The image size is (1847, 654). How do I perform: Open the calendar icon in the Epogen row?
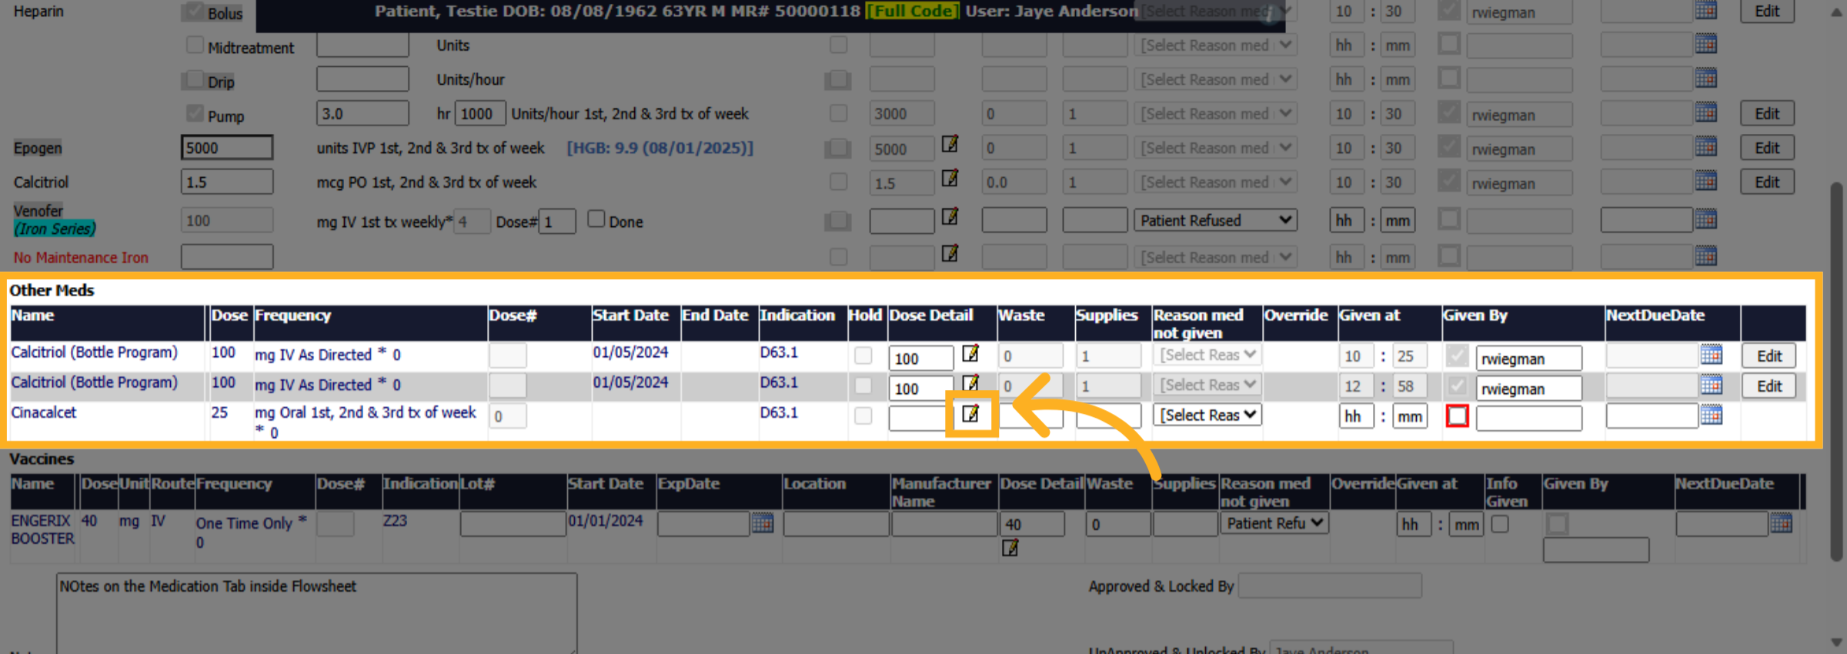pyautogui.click(x=1706, y=146)
